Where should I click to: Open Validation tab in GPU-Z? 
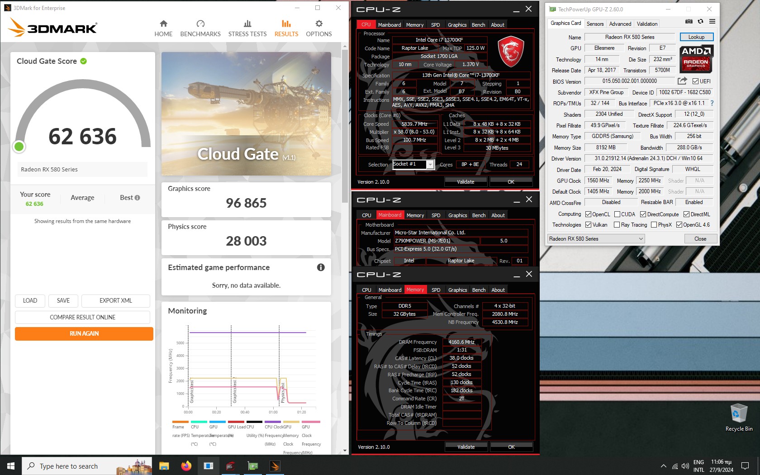coord(647,24)
